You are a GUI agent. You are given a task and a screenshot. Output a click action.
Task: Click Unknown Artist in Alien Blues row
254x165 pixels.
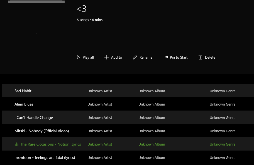click(100, 104)
